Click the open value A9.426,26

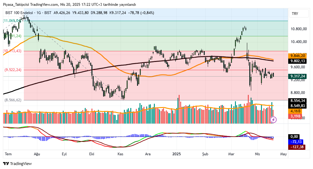click(62, 13)
